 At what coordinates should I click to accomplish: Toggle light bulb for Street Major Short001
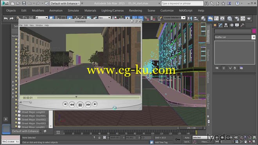(x=16, y=115)
